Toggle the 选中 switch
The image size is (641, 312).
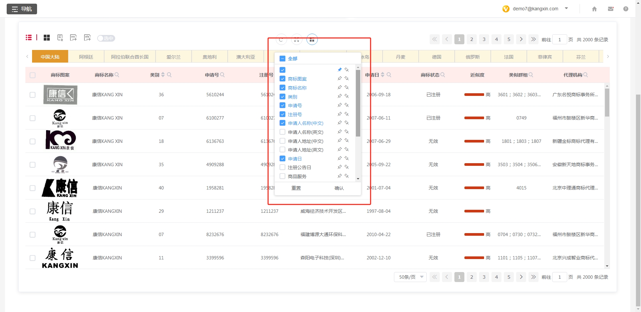106,38
